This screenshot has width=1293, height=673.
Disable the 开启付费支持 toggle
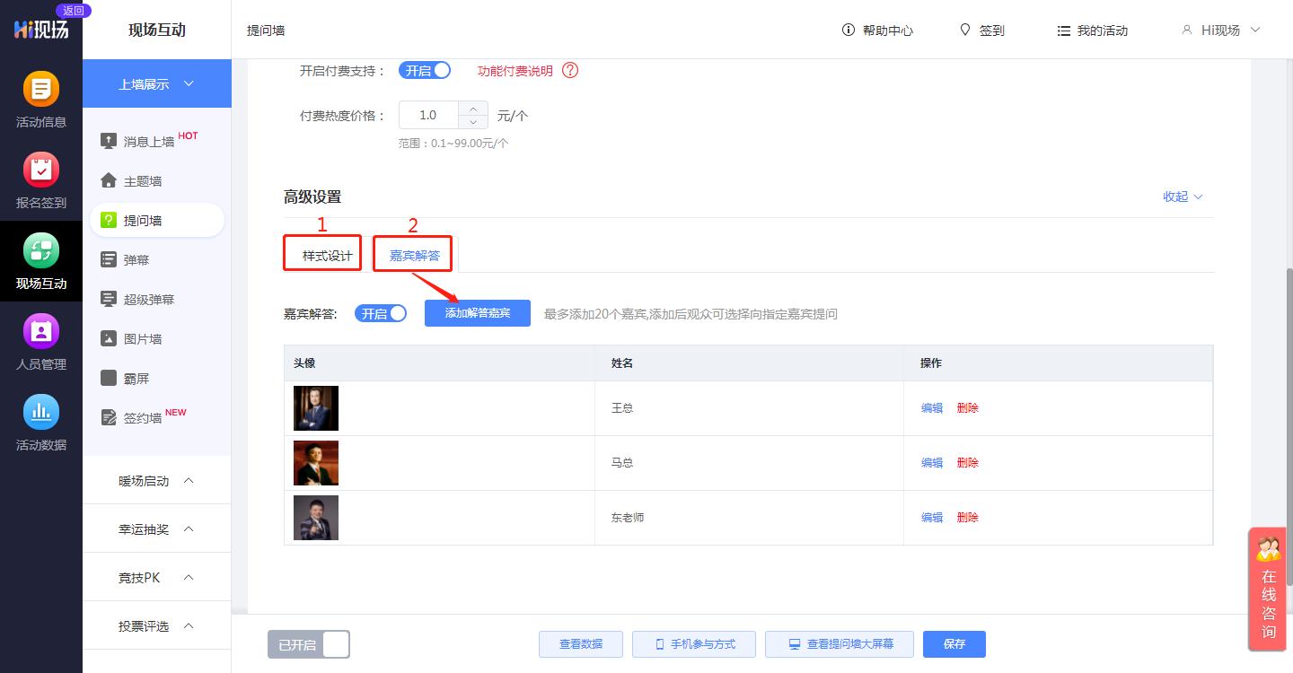(424, 70)
